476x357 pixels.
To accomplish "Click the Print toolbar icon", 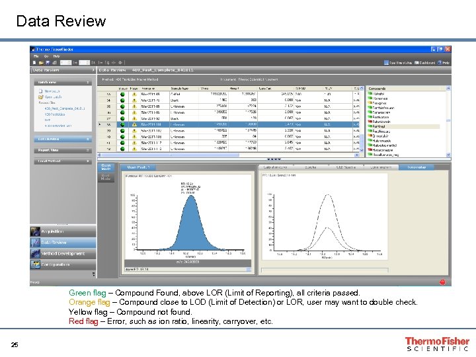I will 54,63.
